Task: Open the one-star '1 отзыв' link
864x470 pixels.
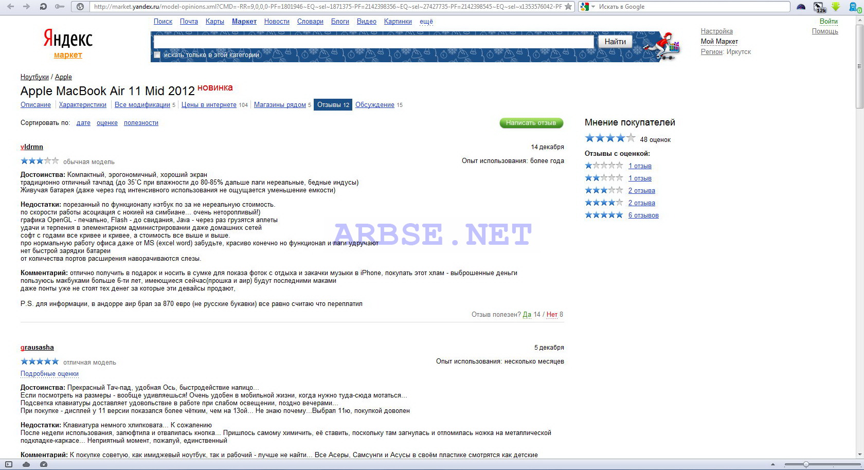Action: coord(640,166)
